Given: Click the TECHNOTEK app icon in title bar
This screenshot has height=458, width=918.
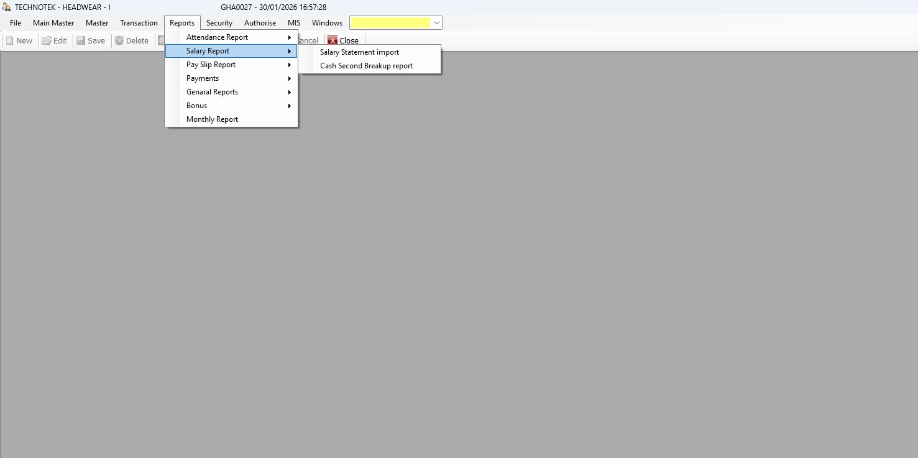Looking at the screenshot, I should 6,7.
